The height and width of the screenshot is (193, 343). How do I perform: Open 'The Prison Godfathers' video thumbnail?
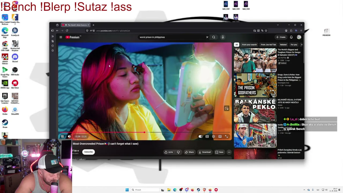tap(255, 85)
